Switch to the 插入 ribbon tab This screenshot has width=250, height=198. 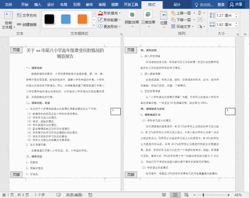[37, 4]
